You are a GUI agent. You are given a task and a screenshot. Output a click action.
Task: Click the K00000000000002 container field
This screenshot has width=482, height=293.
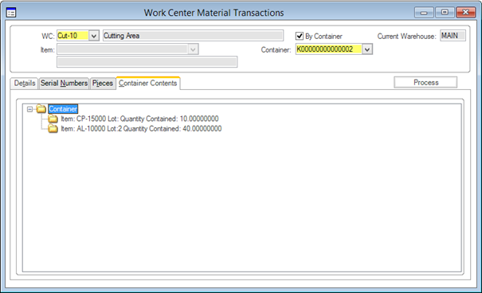(x=329, y=49)
